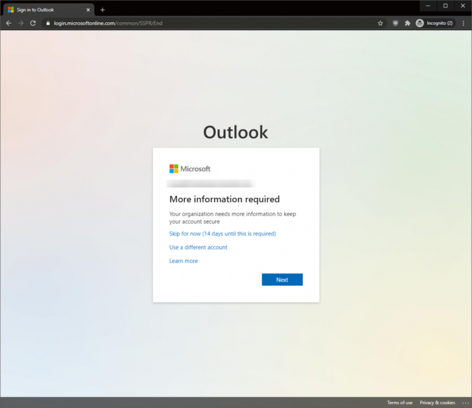Minimize the browser window

(428, 6)
